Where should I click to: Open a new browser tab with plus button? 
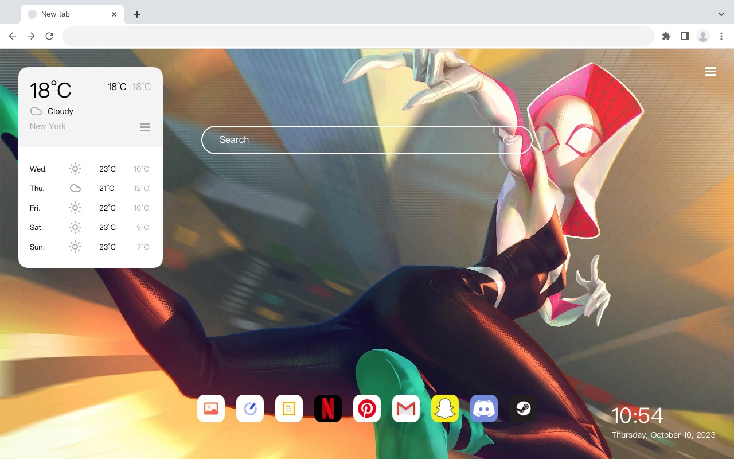(136, 14)
